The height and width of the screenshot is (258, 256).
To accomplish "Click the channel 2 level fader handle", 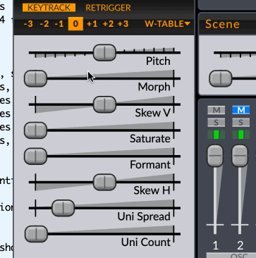I will pos(240,156).
